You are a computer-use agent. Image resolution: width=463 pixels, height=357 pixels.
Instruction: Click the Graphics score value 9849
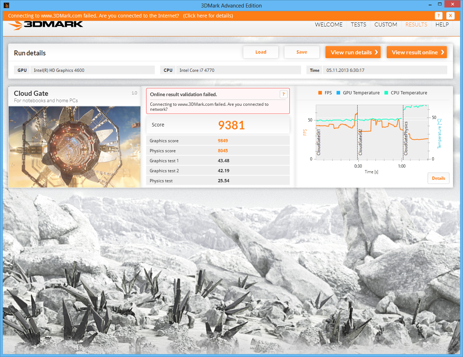click(223, 141)
